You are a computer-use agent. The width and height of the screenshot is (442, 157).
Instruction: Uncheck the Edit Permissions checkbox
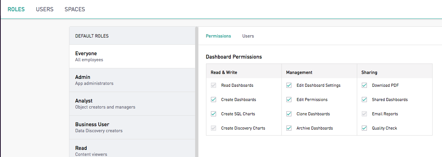tap(289, 100)
